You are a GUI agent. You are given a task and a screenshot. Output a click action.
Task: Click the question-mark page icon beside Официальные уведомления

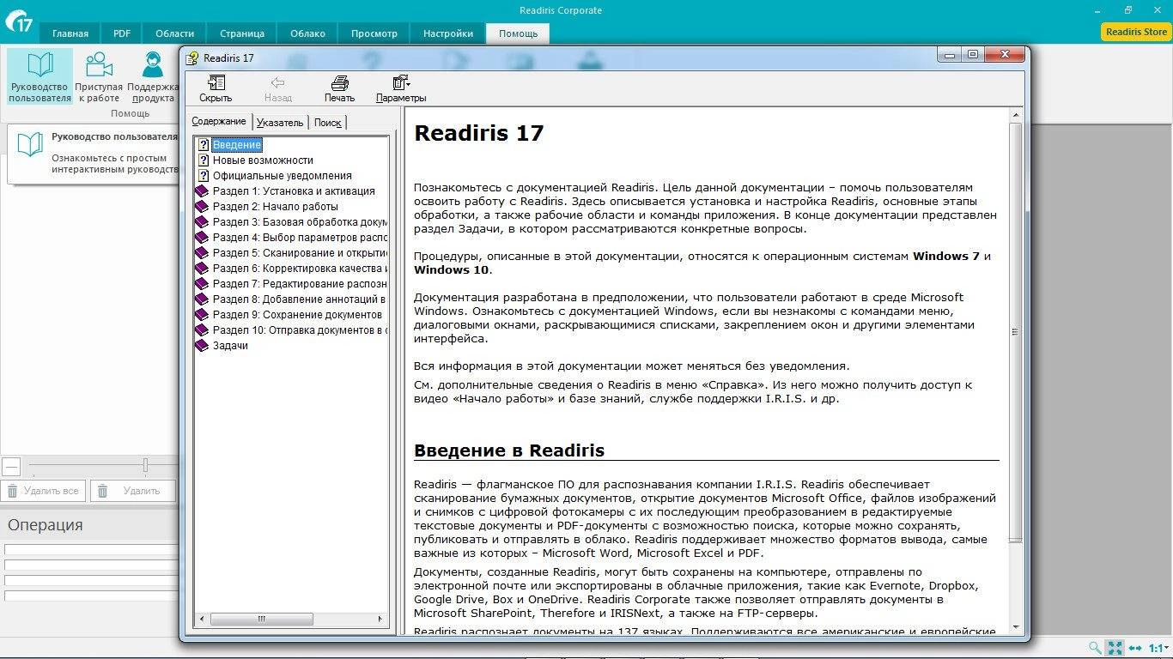tap(204, 176)
